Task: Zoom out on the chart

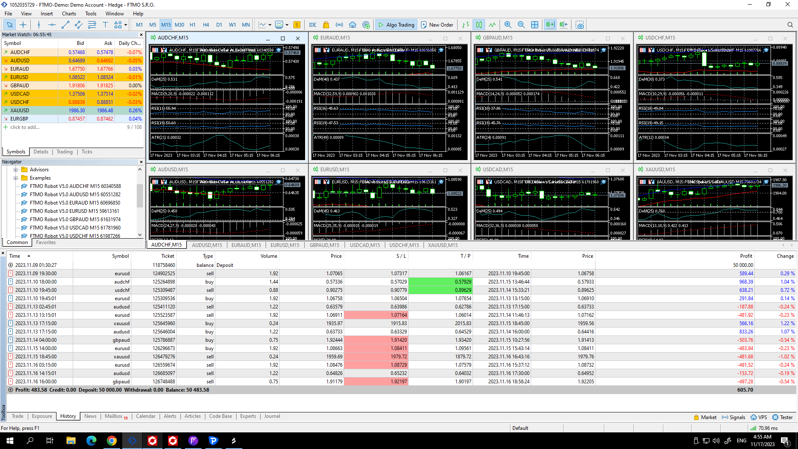Action: pos(521,25)
